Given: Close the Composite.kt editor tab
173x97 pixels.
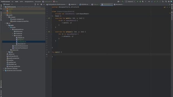Looking at the screenshot, I should tap(112, 5).
